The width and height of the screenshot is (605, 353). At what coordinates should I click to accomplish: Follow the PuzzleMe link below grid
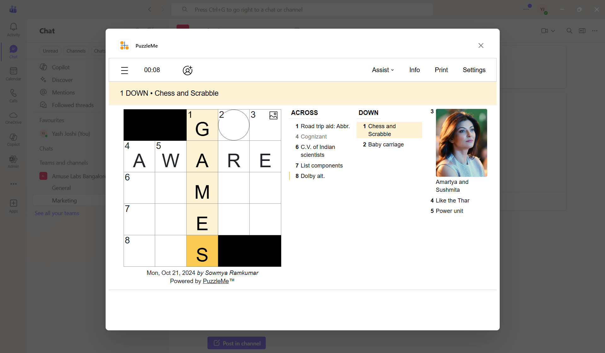point(216,281)
